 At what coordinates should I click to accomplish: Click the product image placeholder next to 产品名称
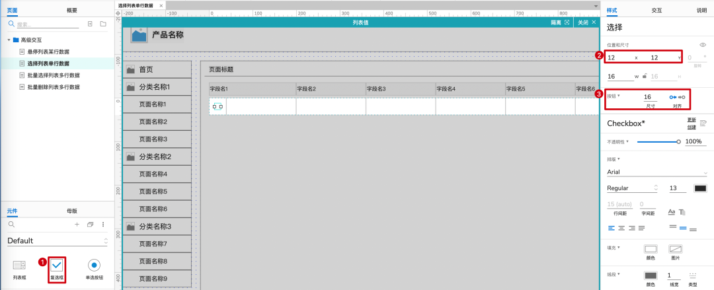pos(139,35)
